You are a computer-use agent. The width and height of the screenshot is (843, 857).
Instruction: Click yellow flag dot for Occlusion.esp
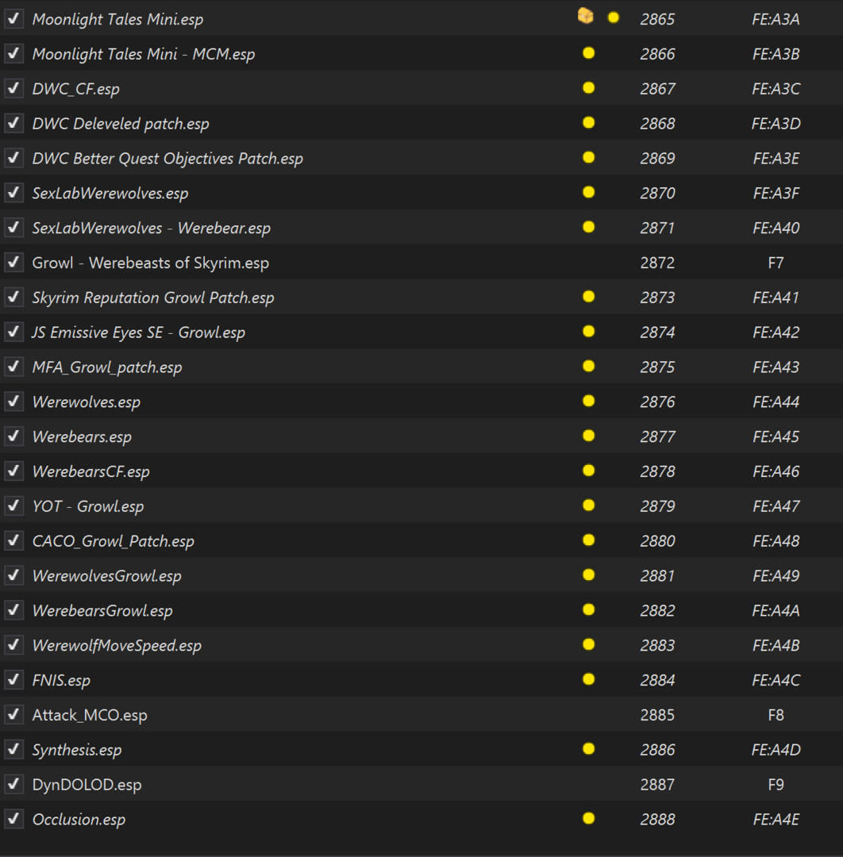[x=589, y=818]
